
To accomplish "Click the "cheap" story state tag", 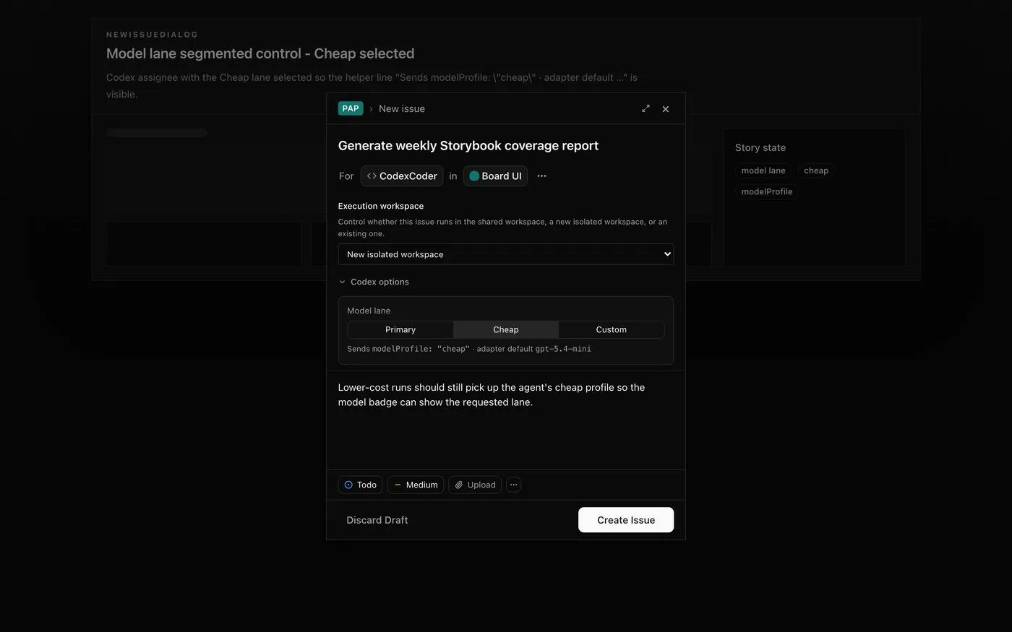I will (x=816, y=170).
